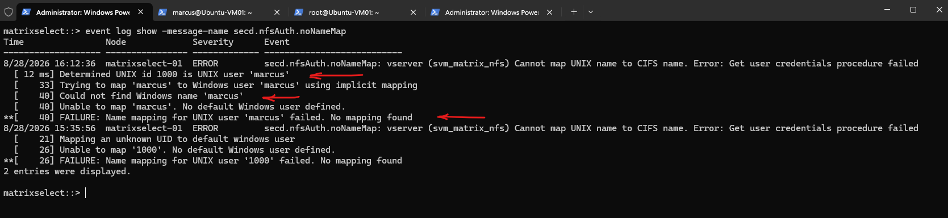Click the first tab's PowerShell icon

(x=26, y=12)
